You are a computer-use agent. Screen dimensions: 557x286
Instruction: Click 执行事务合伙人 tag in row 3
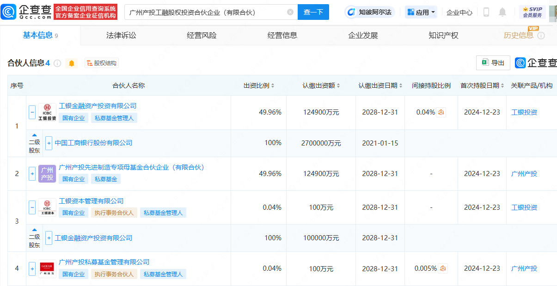point(114,213)
